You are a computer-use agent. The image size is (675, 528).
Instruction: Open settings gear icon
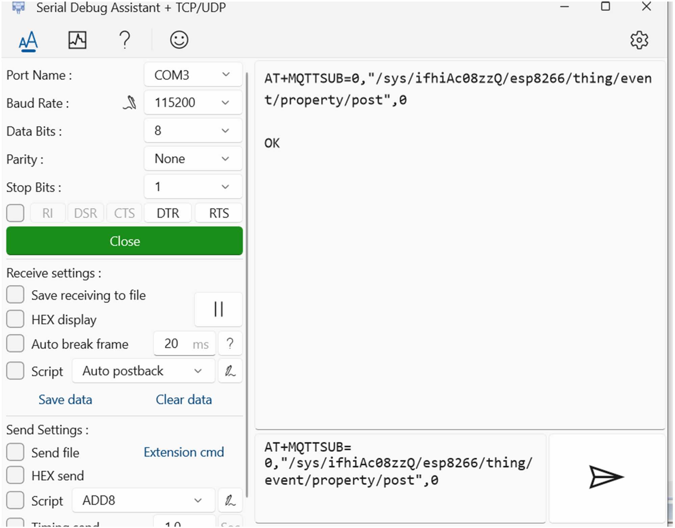(639, 41)
